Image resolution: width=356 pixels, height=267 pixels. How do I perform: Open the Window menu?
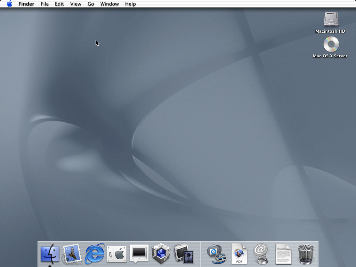tap(110, 4)
